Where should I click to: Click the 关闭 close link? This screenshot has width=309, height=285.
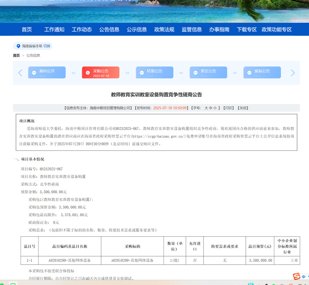243,108
